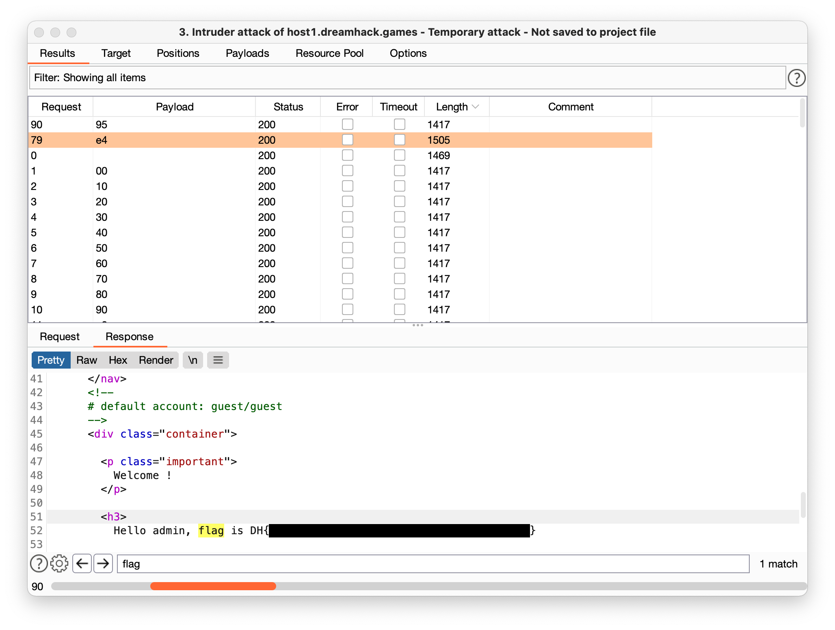Open the Resource Pool tab
Viewport: 835px width, 630px height.
tap(329, 53)
